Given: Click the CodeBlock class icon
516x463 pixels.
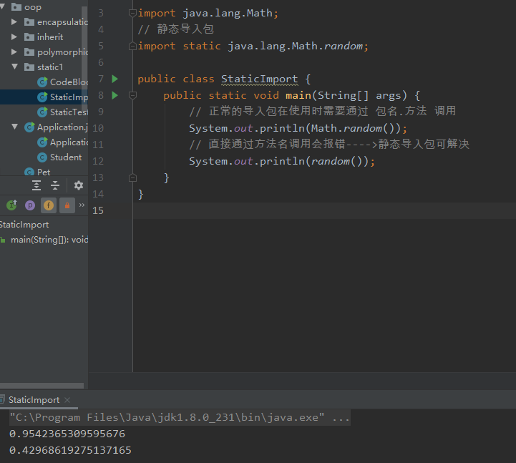Looking at the screenshot, I should (42, 82).
